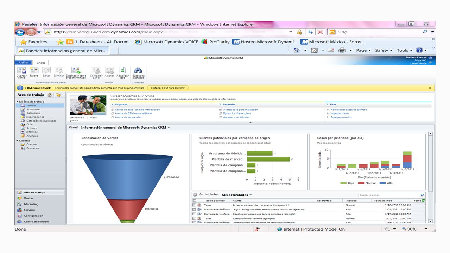Click the Asignar ribbon icon
Viewport: 450px width, 253px height.
click(109, 71)
